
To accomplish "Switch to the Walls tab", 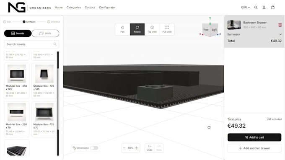I will pyautogui.click(x=45, y=34).
